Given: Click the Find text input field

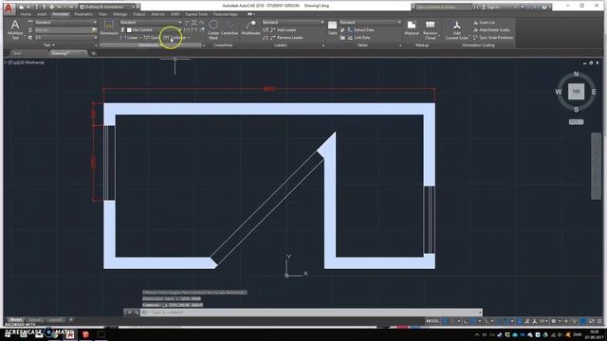Looking at the screenshot, I should click(x=64, y=29).
